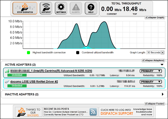Viewport: 168px width, 119px height.
Task: Click the 'Combined utilized bandwidth' legend label
Action: 97,52
